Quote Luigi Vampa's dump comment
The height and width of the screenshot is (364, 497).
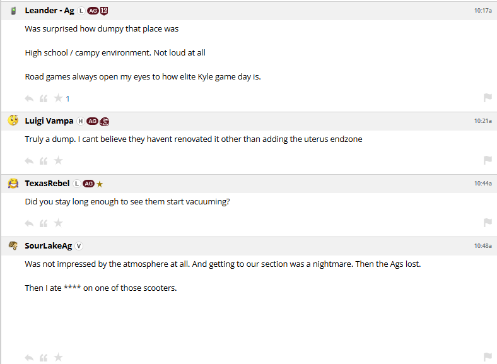(44, 161)
